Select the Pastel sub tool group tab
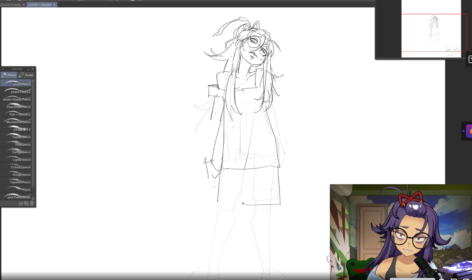The image size is (472, 280). click(x=26, y=75)
